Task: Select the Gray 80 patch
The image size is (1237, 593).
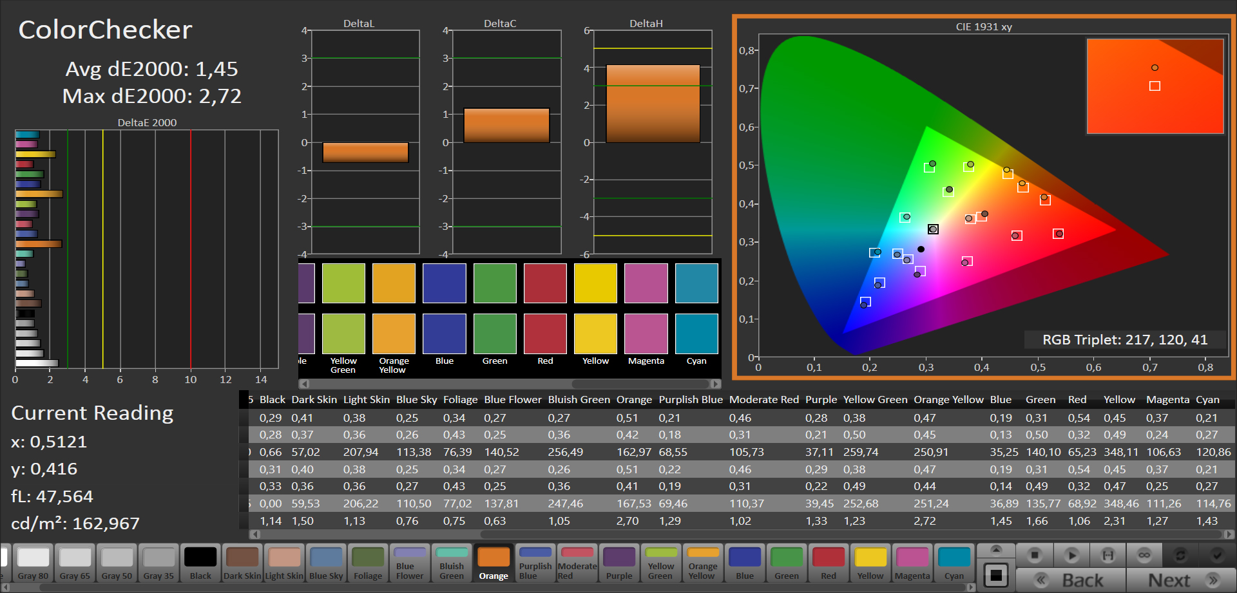Action: pyautogui.click(x=33, y=563)
